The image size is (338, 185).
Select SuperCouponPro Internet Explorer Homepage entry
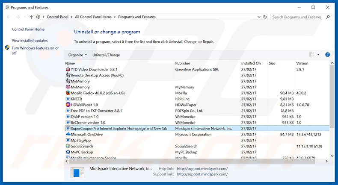pos(197,128)
